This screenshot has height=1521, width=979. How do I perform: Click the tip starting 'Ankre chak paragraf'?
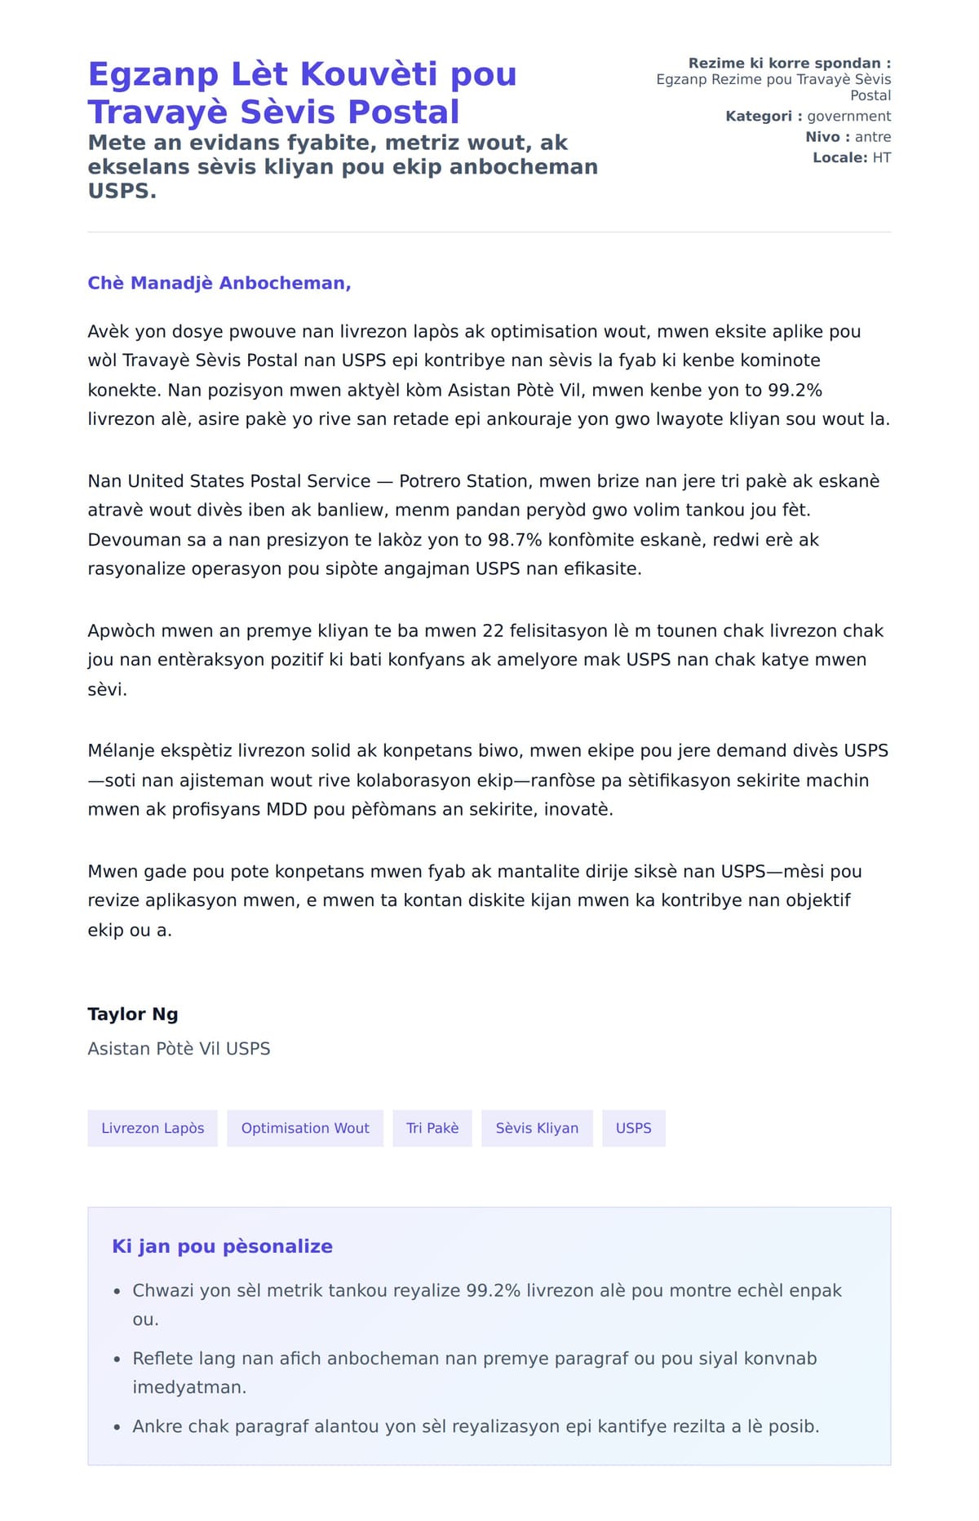pos(476,1426)
